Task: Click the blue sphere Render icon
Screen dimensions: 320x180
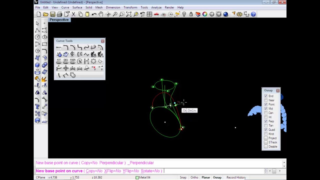Action: coord(225,14)
